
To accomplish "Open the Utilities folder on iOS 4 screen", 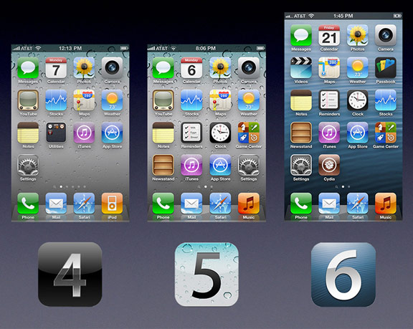I will [56, 133].
